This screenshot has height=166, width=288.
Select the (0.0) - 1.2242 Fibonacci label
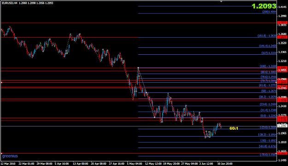268,116
